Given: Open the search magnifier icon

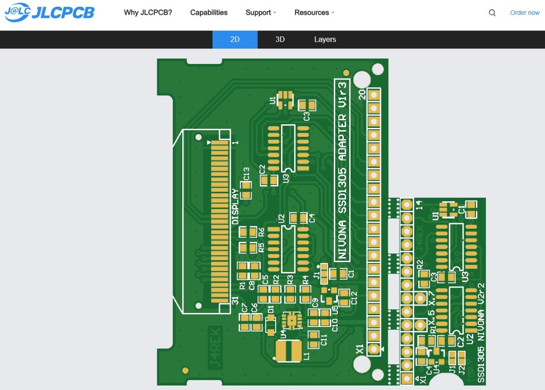Looking at the screenshot, I should click(x=492, y=13).
